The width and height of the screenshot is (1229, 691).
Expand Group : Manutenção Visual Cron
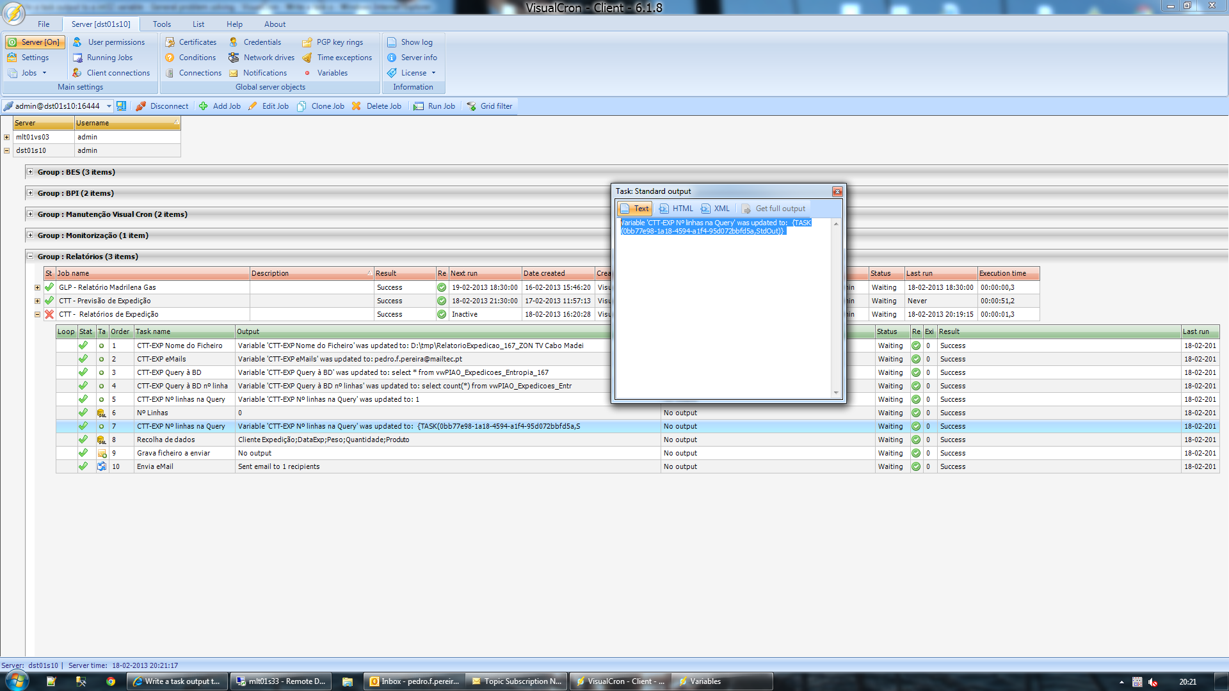[x=30, y=214]
